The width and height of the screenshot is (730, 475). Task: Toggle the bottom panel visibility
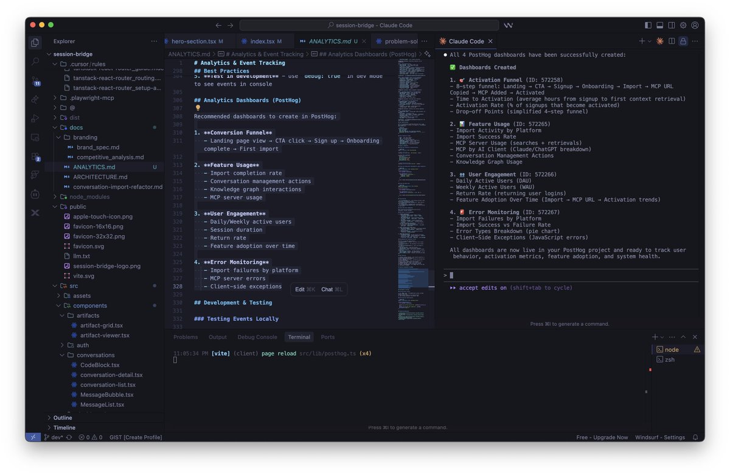659,25
